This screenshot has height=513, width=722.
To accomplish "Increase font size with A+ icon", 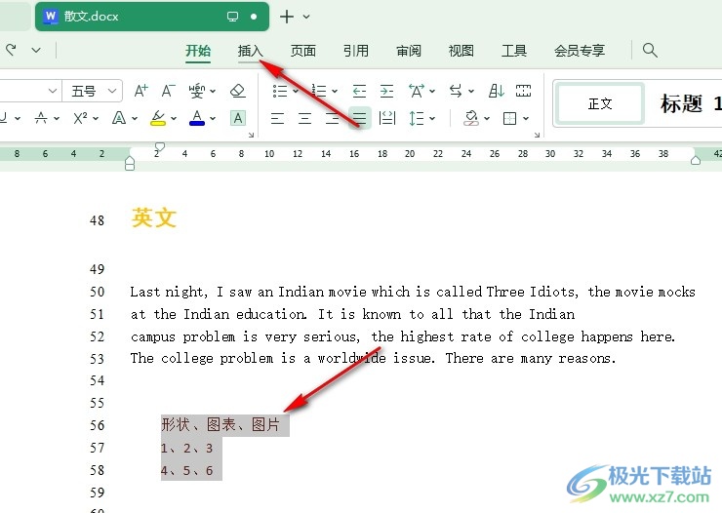I will click(140, 91).
